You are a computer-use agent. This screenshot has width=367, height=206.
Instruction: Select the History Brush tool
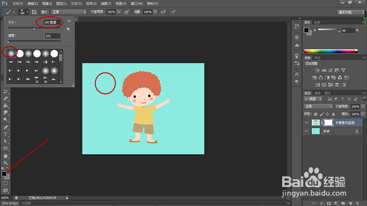pyautogui.click(x=6, y=92)
